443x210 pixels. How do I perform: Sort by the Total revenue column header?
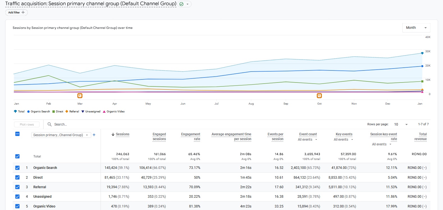click(x=421, y=136)
